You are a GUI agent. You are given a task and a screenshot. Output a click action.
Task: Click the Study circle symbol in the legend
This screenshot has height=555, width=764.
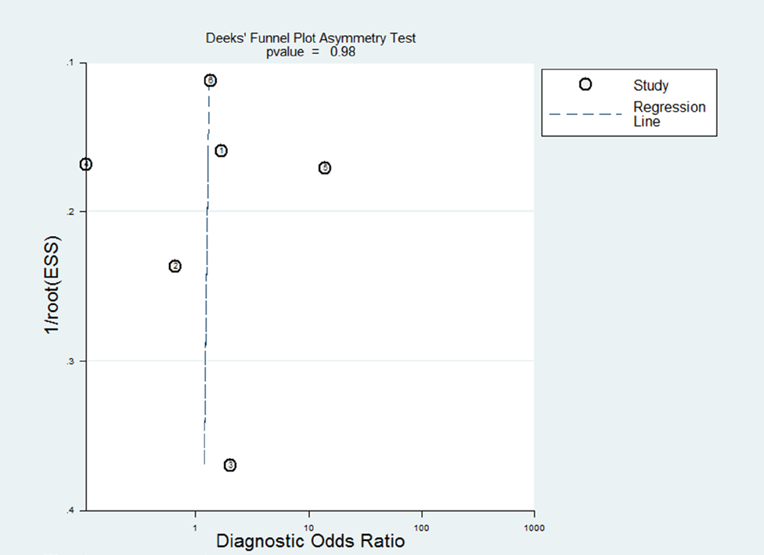(x=585, y=84)
